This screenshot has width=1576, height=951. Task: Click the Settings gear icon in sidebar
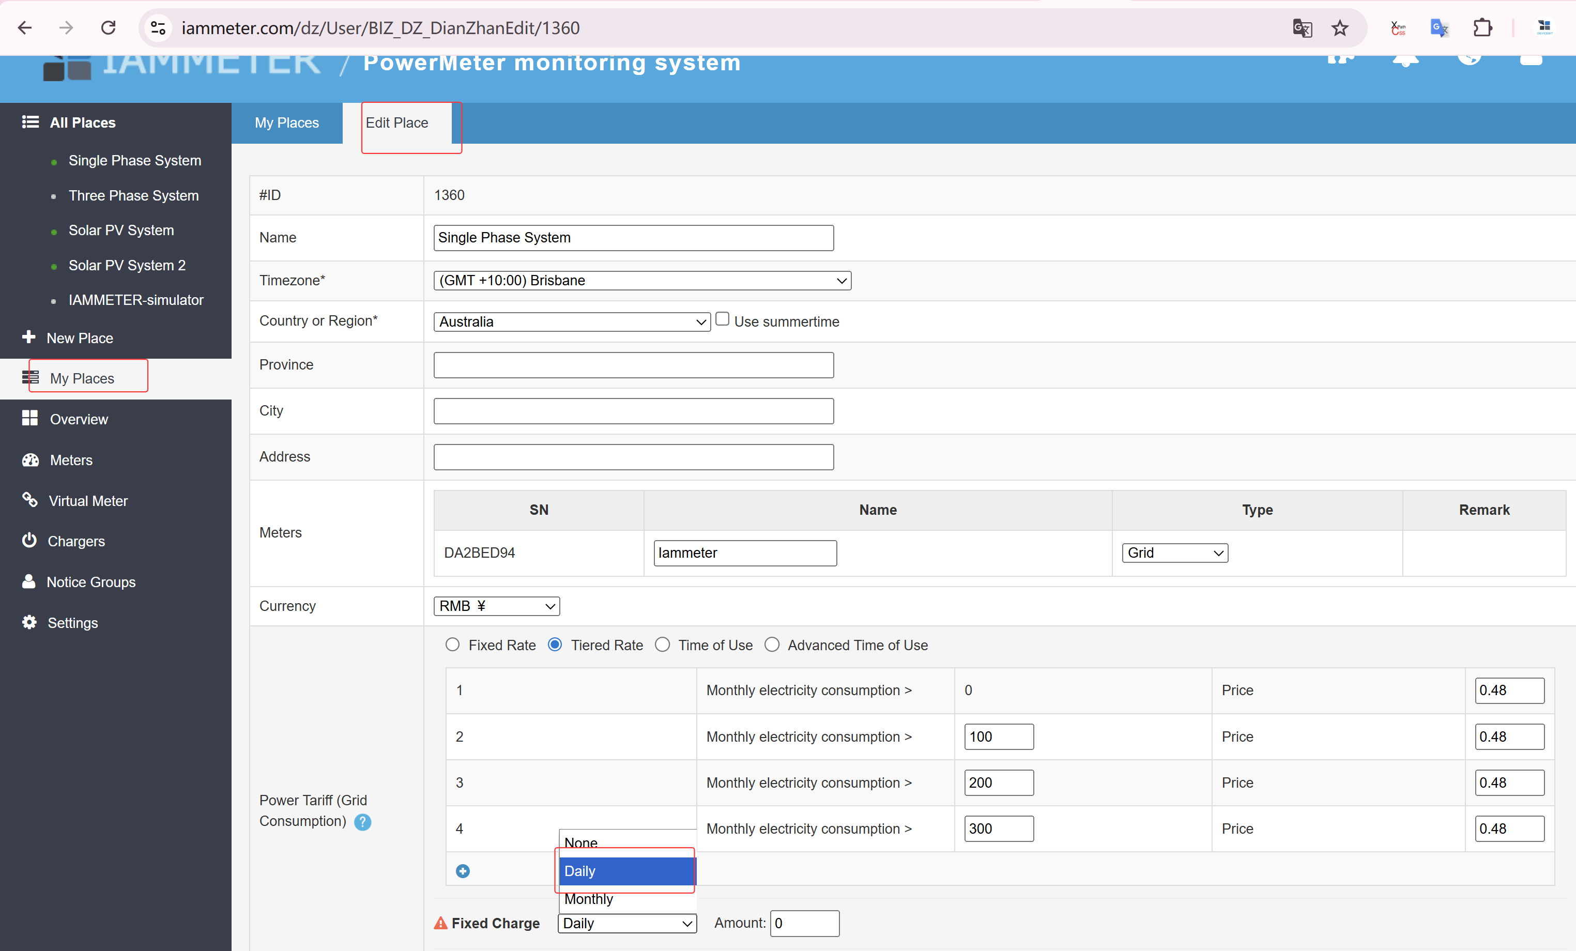click(x=29, y=622)
